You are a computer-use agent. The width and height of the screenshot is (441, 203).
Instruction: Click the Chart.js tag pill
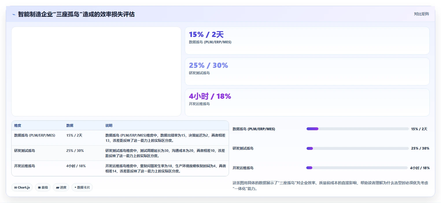[x=22, y=187]
